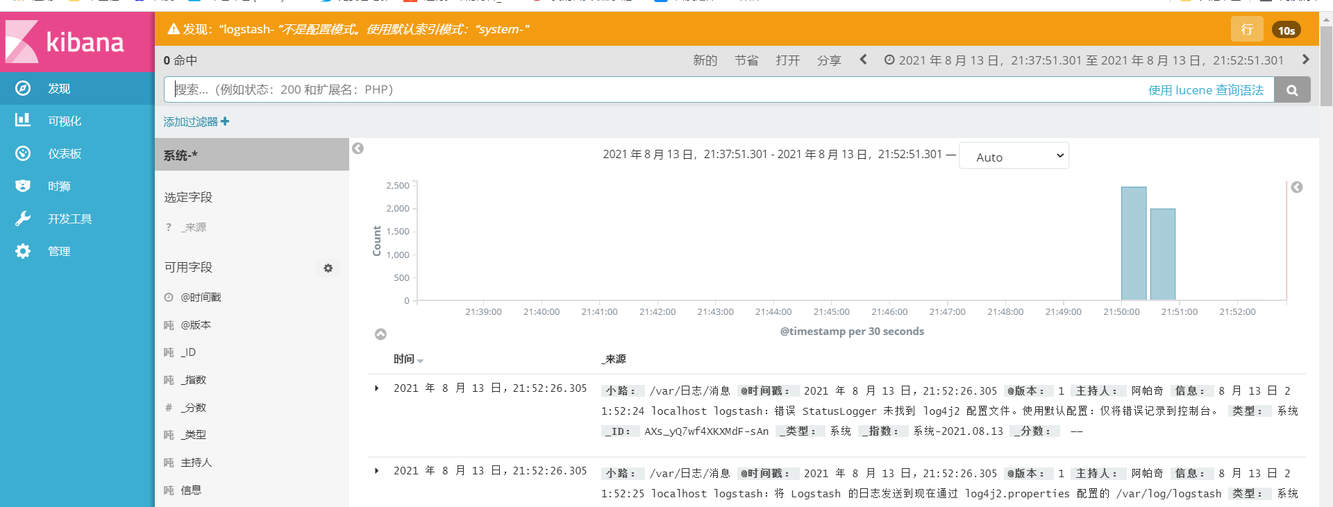Screen dimensions: 1333x507
Task: Open available fields settings gear
Action: pyautogui.click(x=328, y=268)
